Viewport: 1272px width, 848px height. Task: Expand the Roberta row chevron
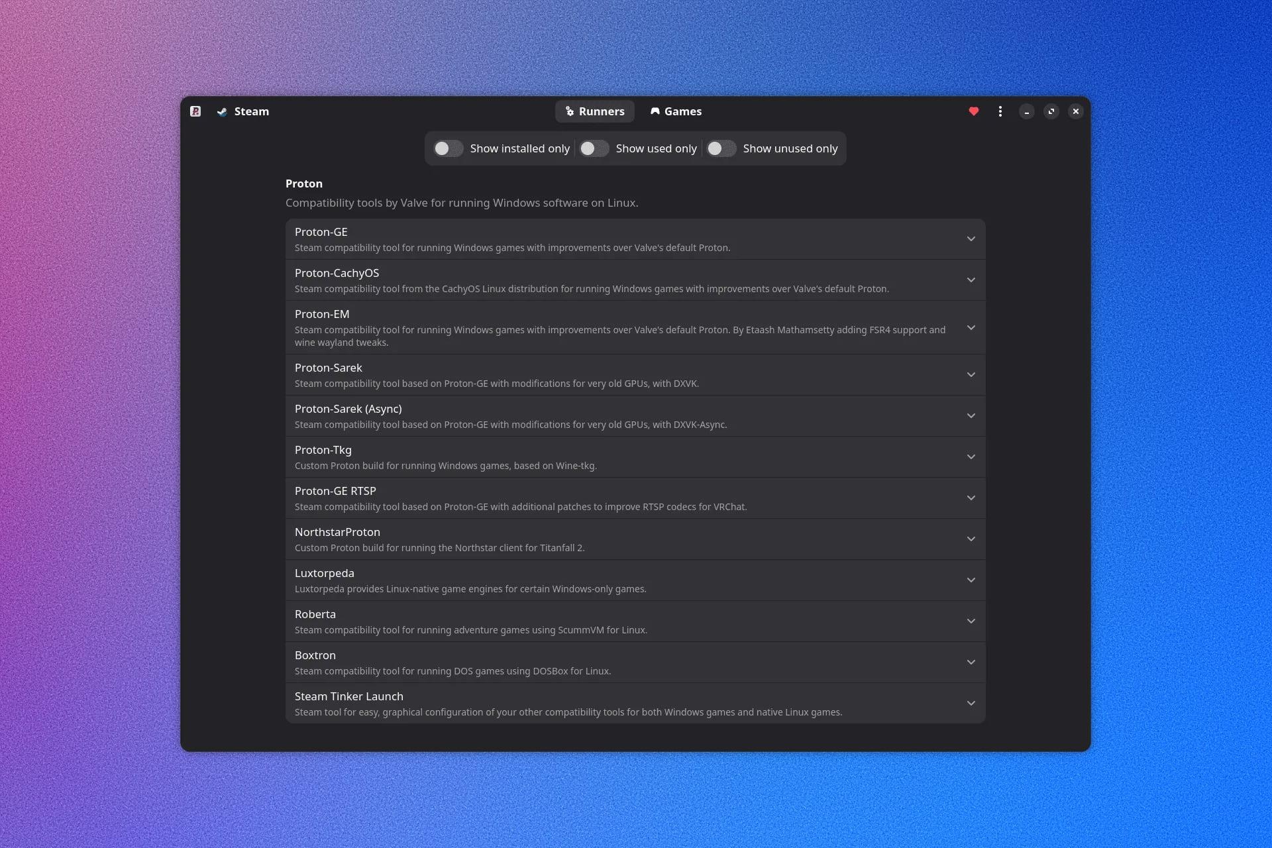coord(971,621)
